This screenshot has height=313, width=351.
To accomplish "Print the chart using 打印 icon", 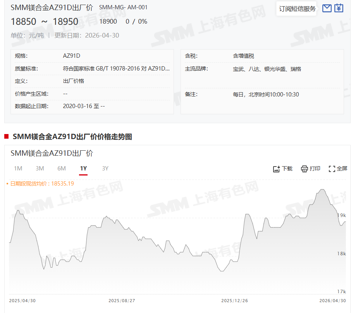I will 310,169.
